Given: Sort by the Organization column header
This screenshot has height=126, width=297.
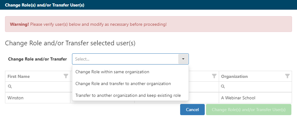Looking at the screenshot, I should (234, 76).
